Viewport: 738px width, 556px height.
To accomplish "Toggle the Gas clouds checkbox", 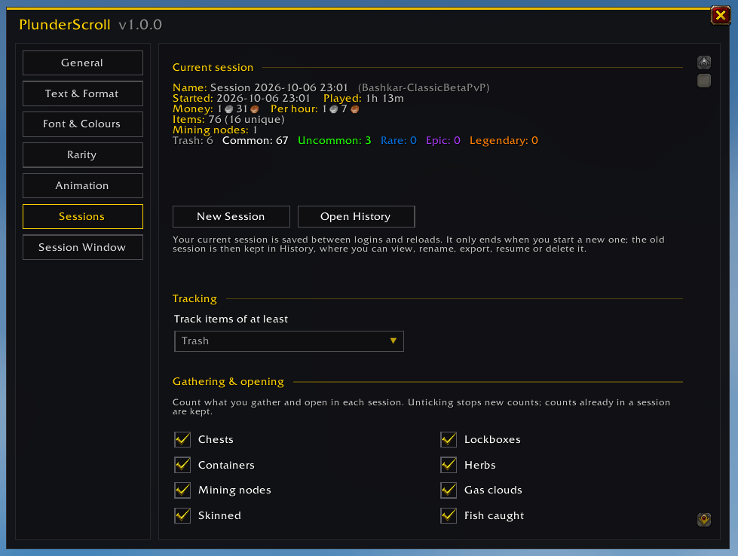I will [449, 490].
